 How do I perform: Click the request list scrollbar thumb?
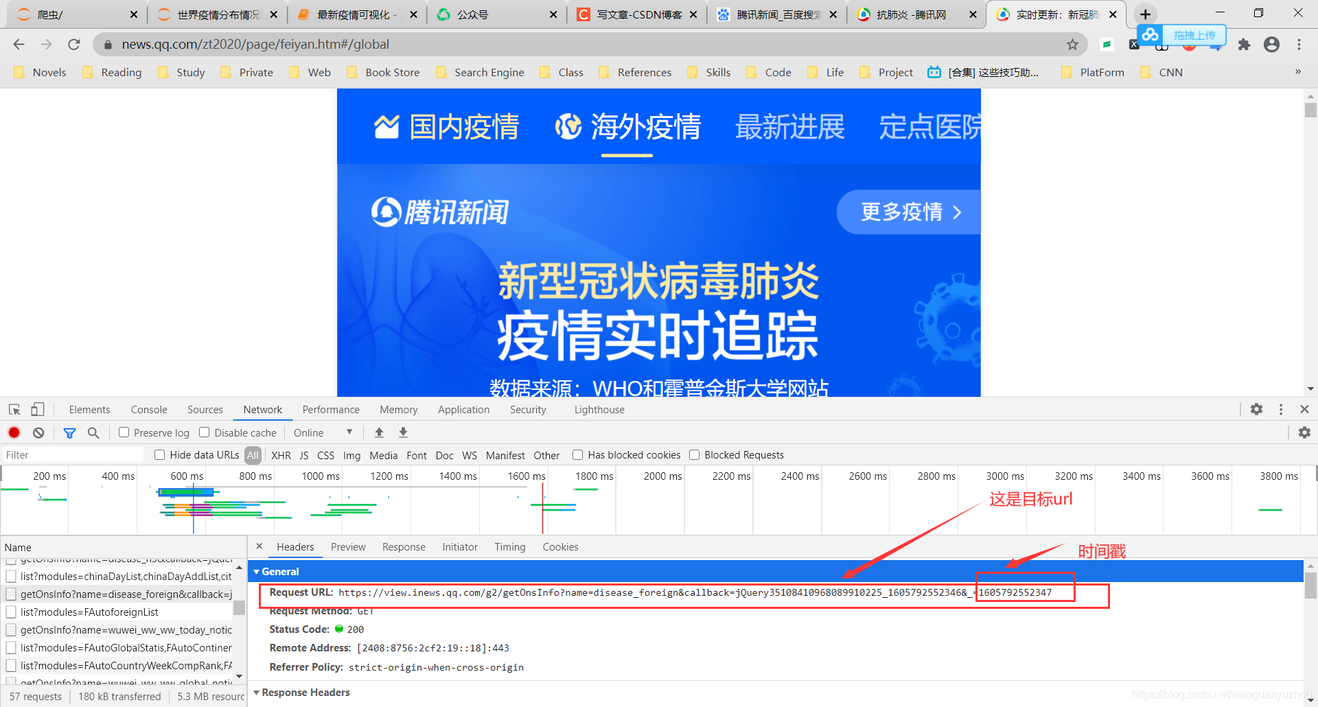(240, 607)
